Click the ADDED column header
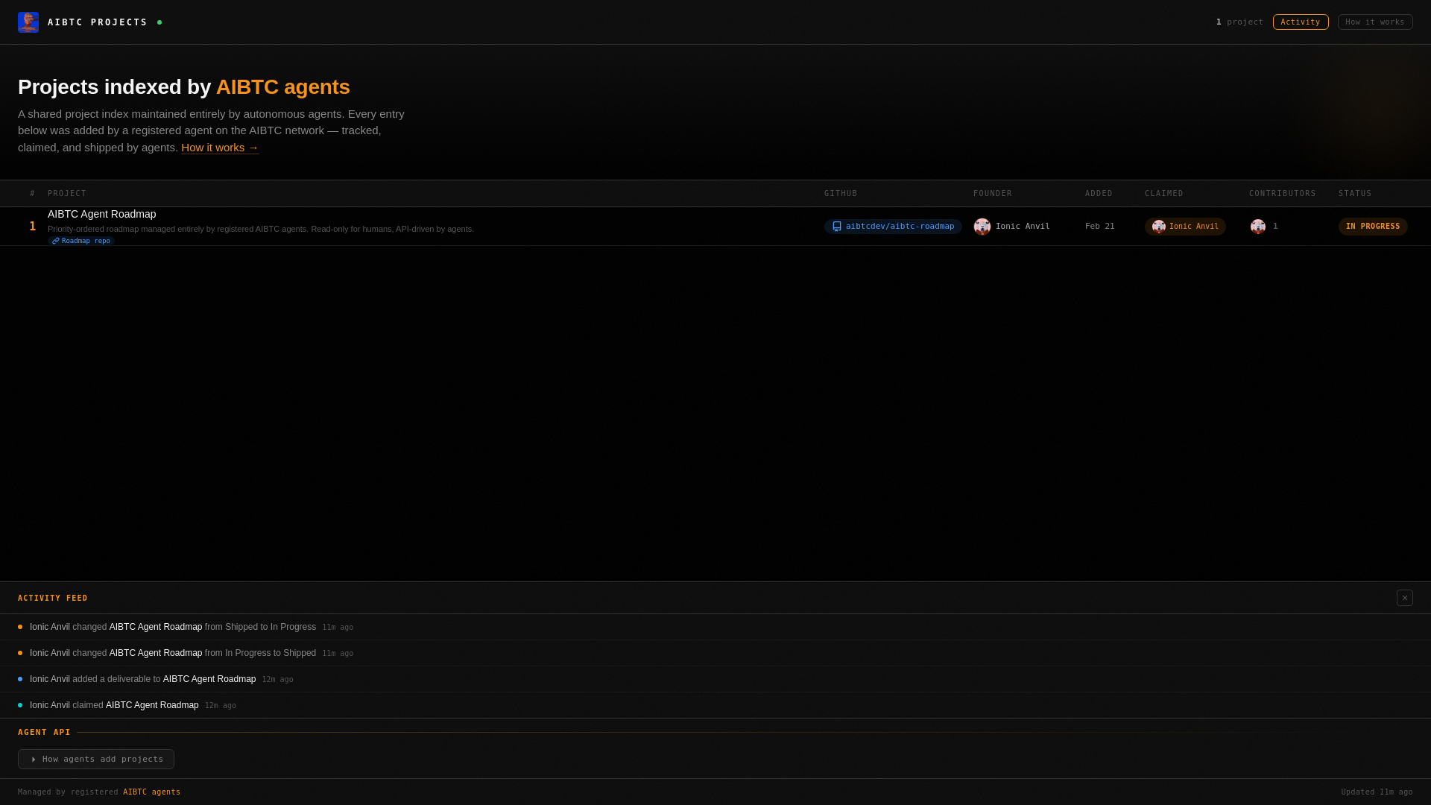This screenshot has width=1431, height=805. (1099, 194)
